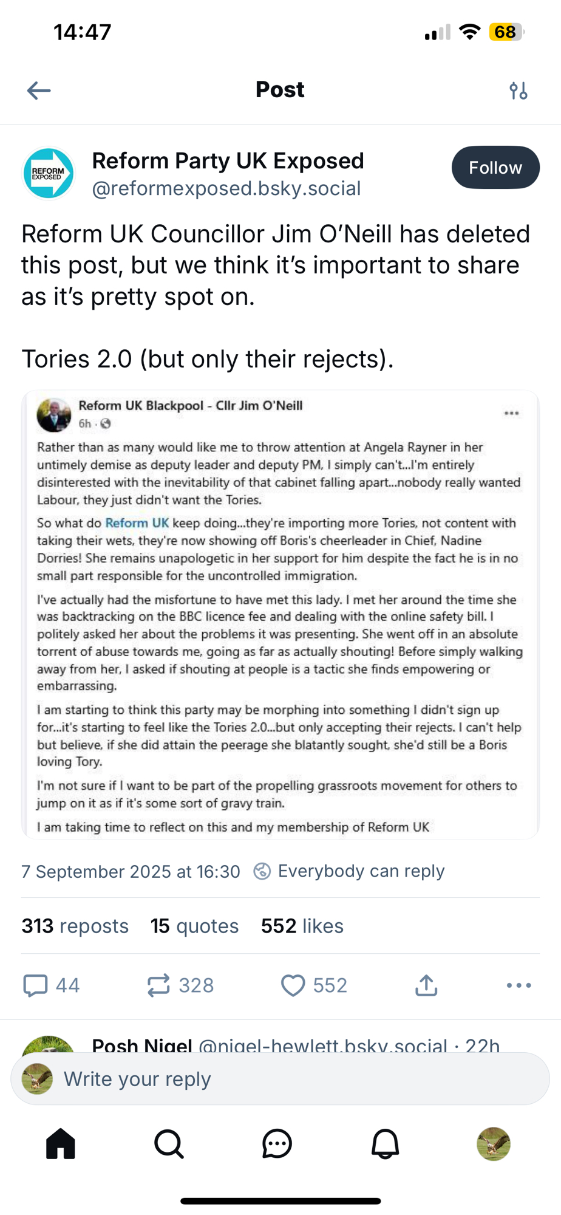The width and height of the screenshot is (561, 1215).
Task: Enlarge the embedded Facebook post screenshot
Action: point(280,615)
